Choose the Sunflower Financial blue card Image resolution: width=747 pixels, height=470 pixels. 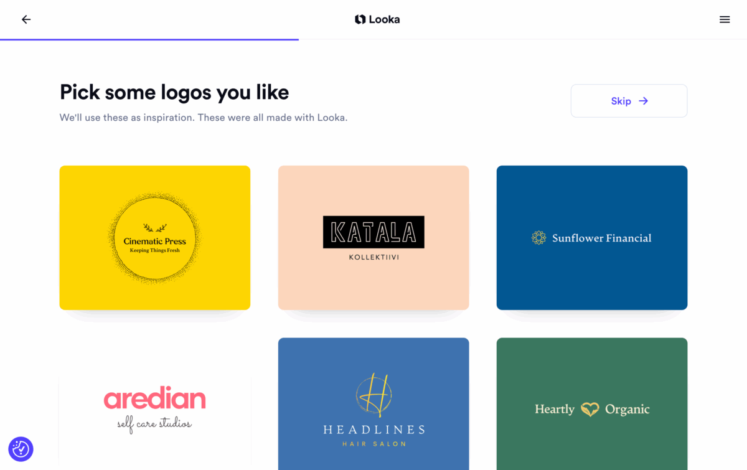pyautogui.click(x=592, y=238)
